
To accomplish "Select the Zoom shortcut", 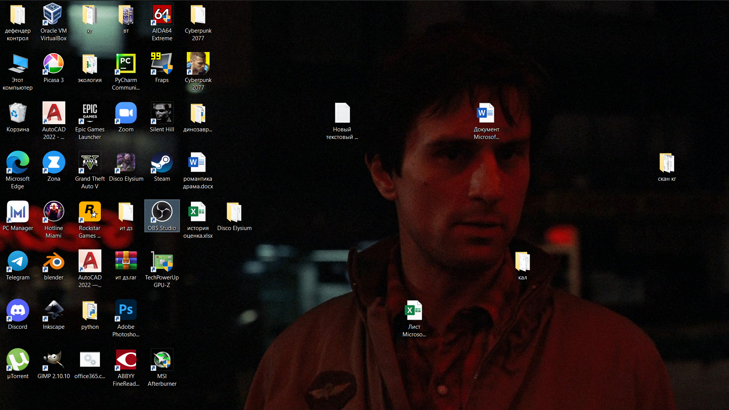I will [126, 117].
